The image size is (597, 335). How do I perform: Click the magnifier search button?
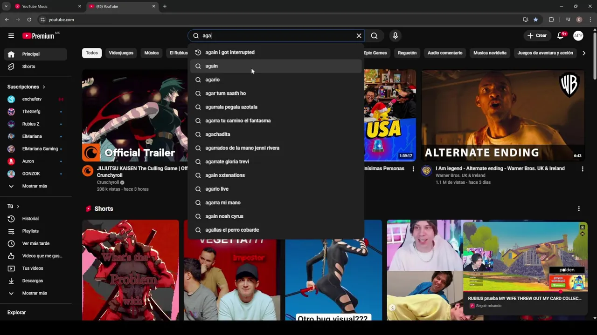click(x=374, y=36)
